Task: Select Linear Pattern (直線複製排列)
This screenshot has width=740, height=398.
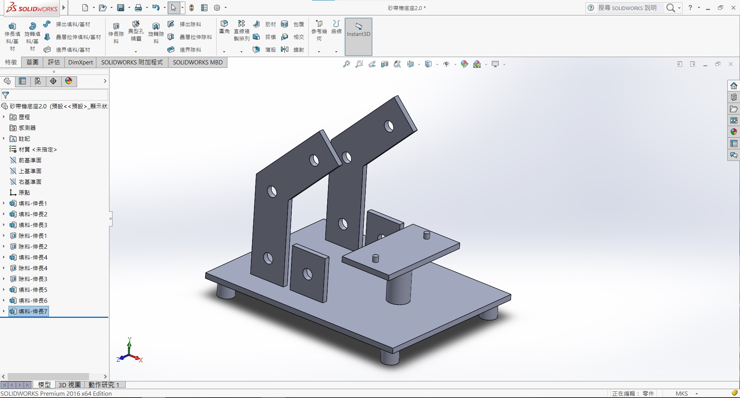Action: [x=242, y=31]
